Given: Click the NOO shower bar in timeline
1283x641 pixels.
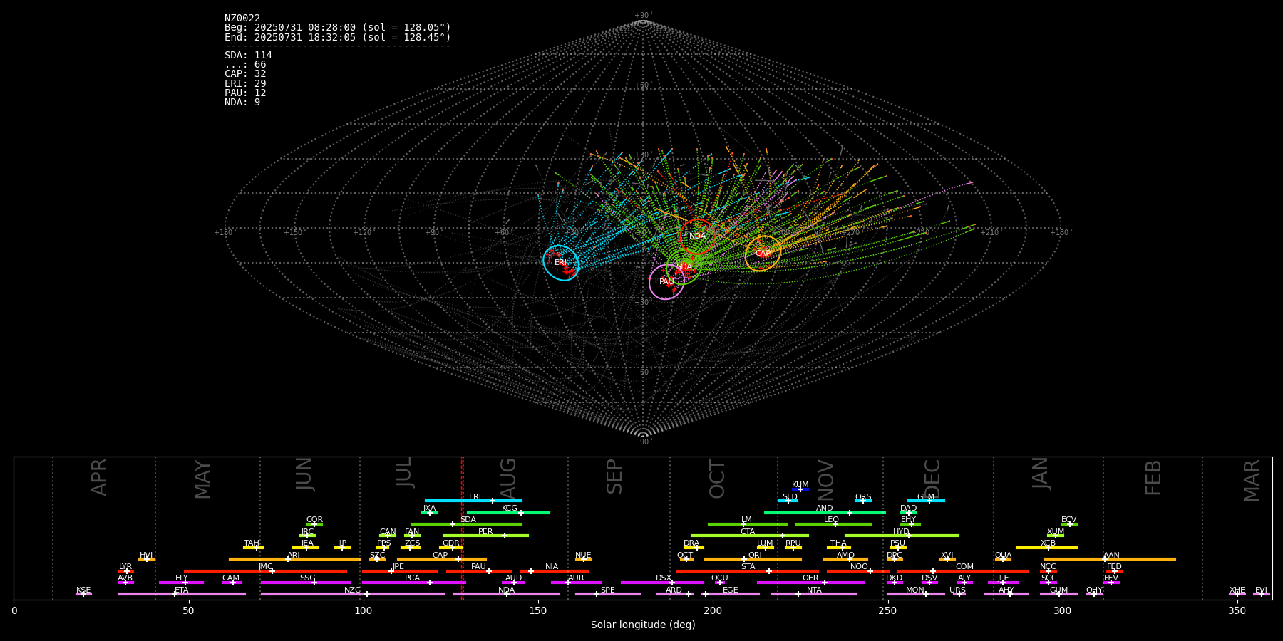Looking at the screenshot, I should [858, 571].
